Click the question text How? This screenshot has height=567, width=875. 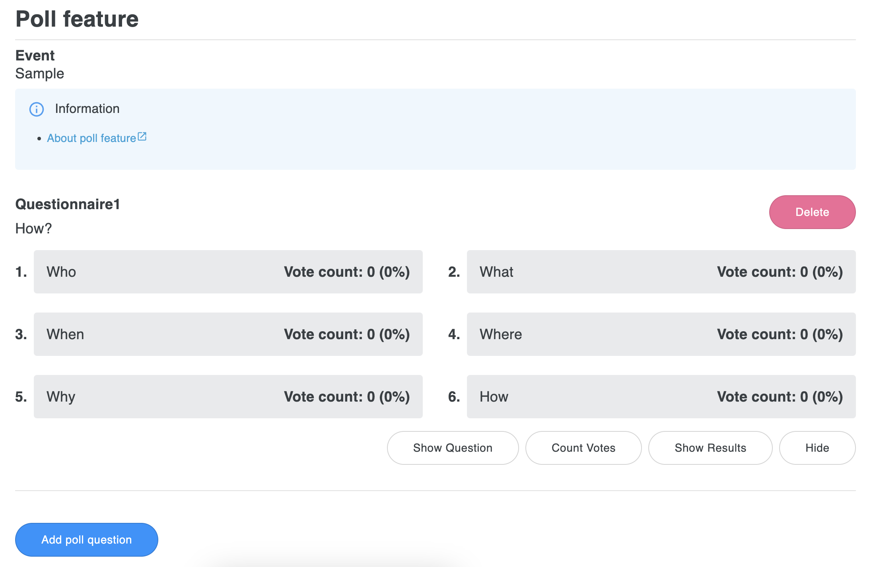(x=33, y=229)
